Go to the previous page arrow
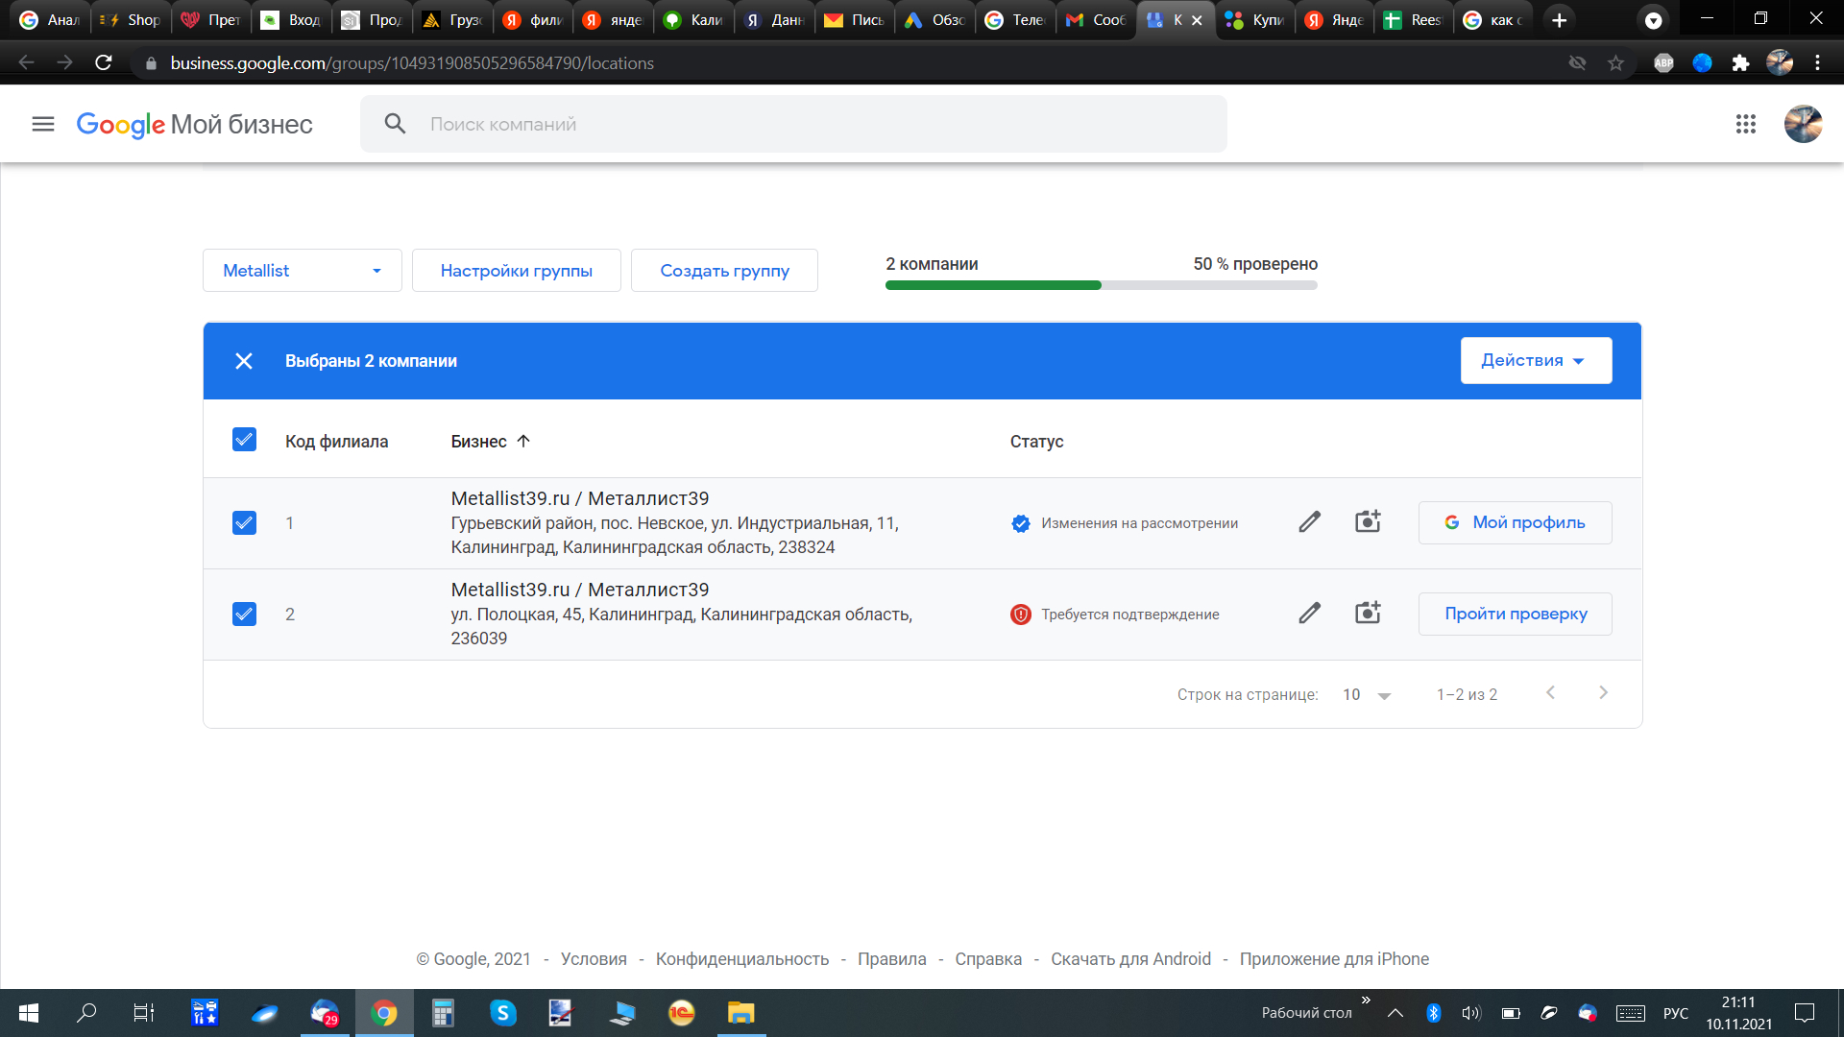Viewport: 1844px width, 1037px height. [1550, 693]
